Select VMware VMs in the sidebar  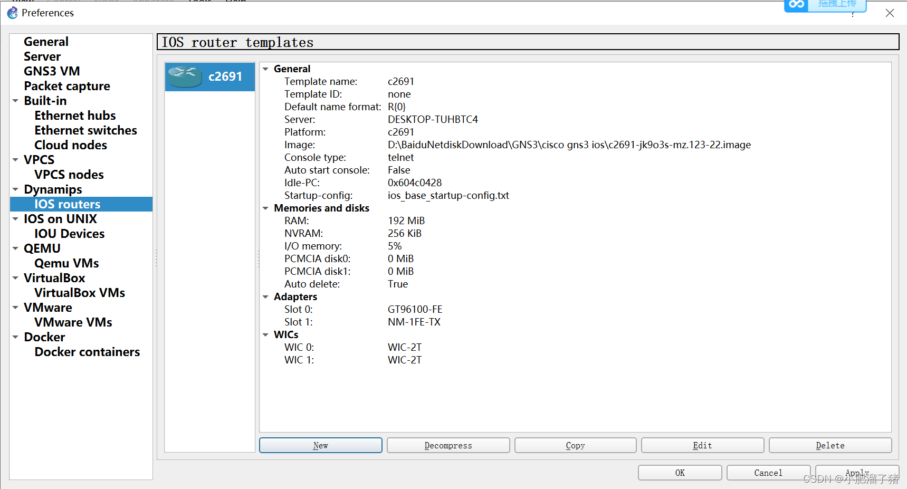(73, 322)
